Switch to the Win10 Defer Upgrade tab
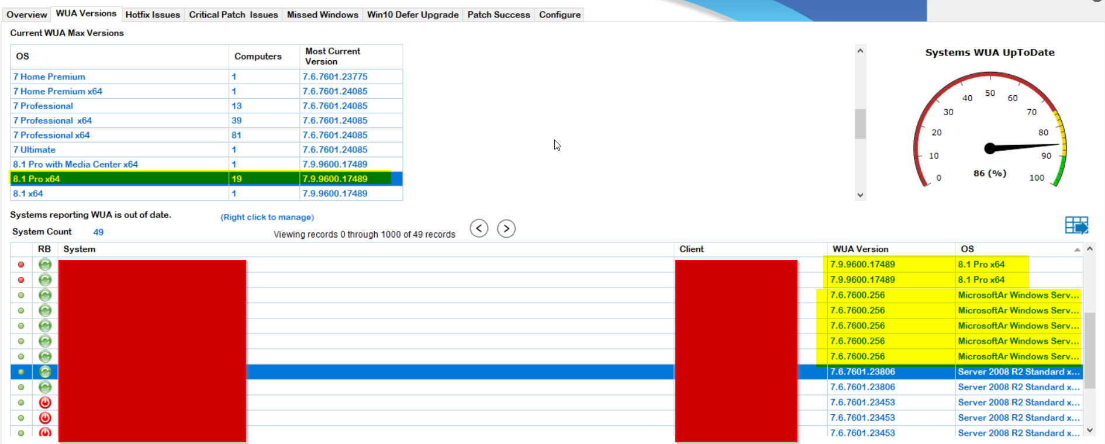The width and height of the screenshot is (1105, 444). pos(413,15)
